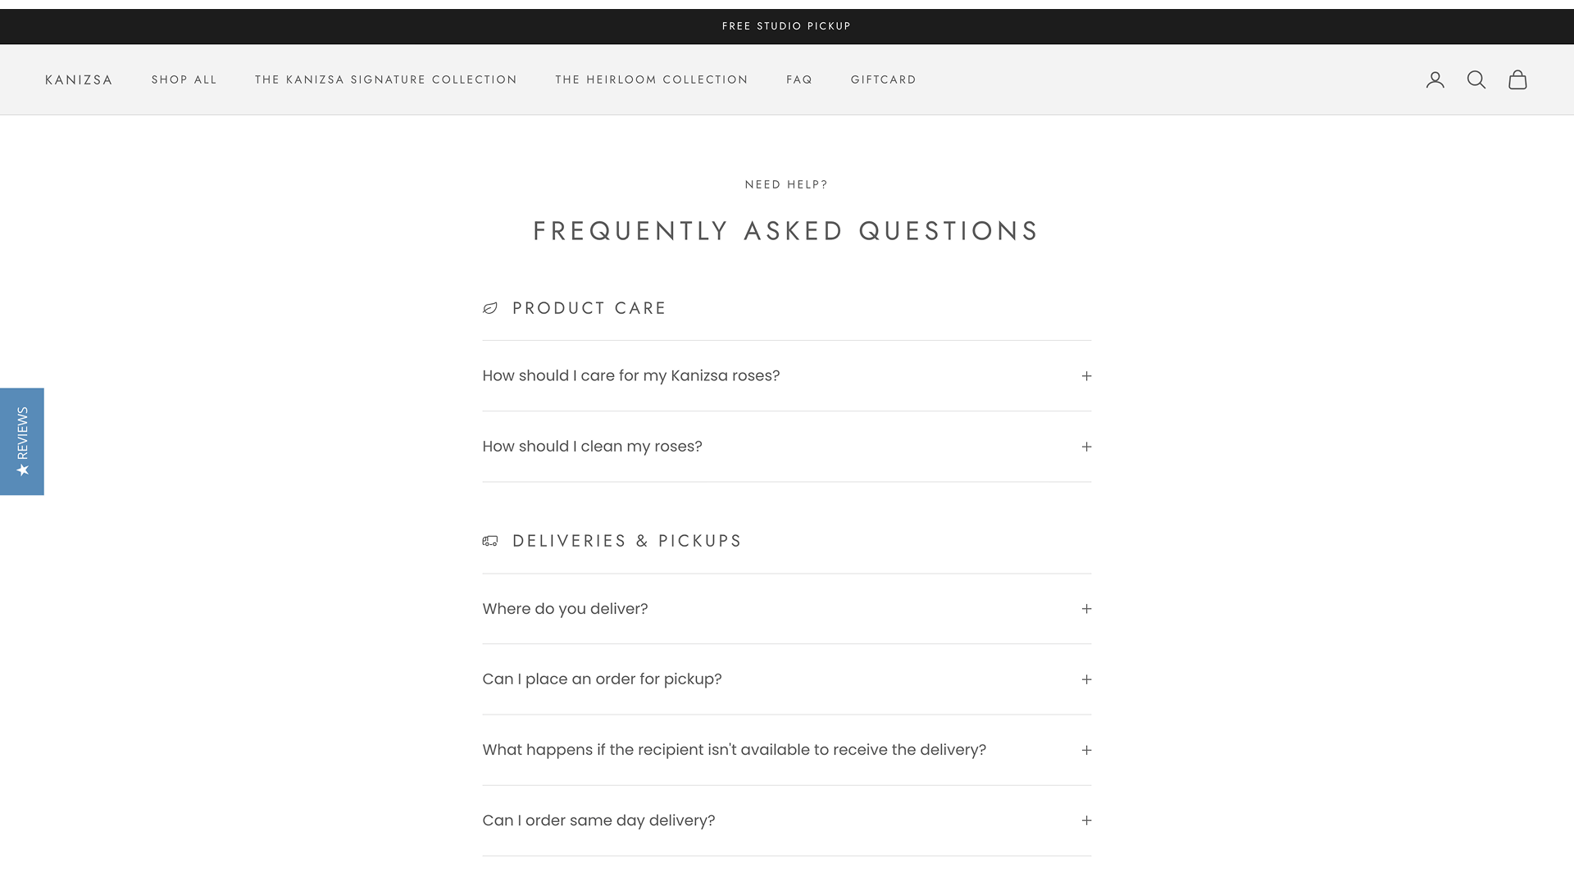
Task: Open the account login icon
Action: (x=1435, y=79)
